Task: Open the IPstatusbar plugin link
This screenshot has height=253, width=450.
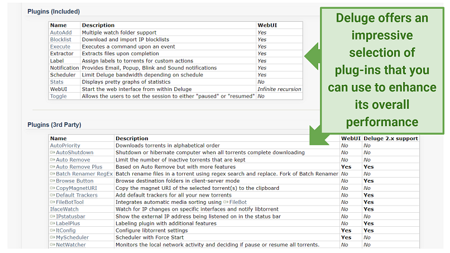Action: [x=70, y=217]
